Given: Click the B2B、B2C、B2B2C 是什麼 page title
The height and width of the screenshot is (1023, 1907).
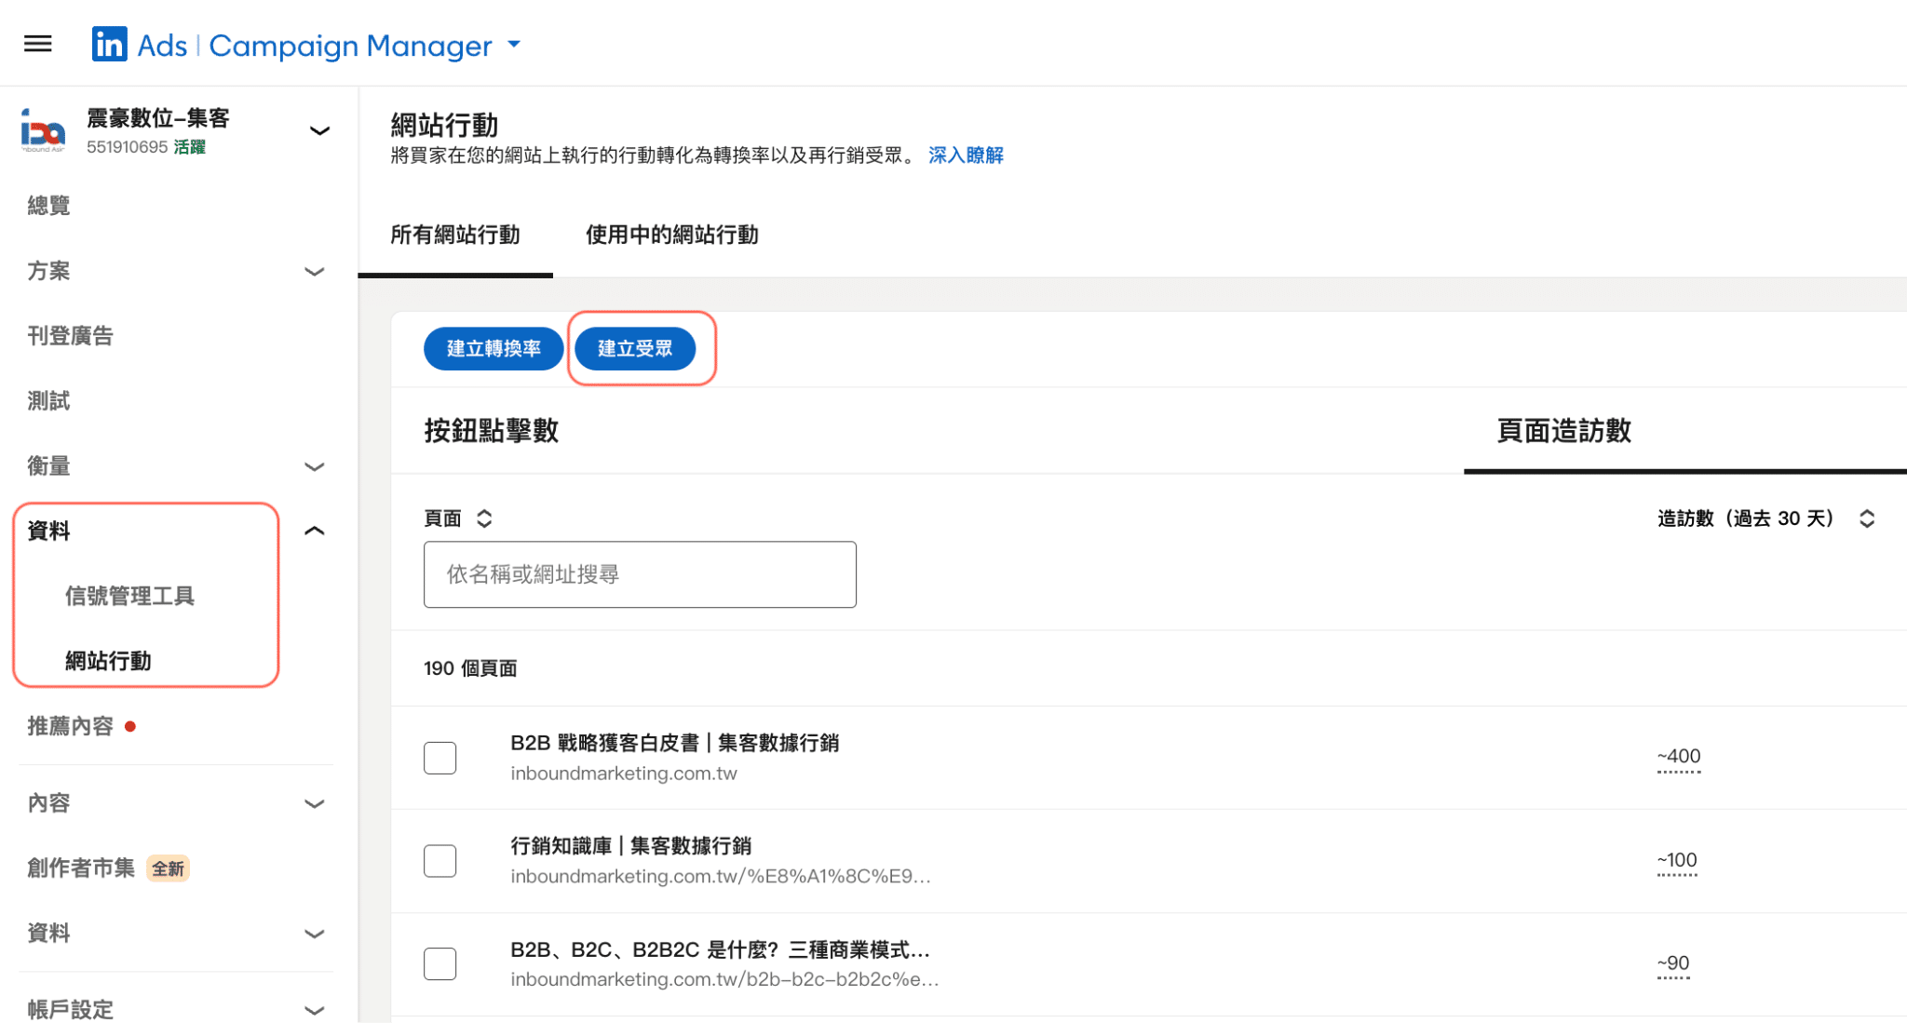Looking at the screenshot, I should coord(720,949).
